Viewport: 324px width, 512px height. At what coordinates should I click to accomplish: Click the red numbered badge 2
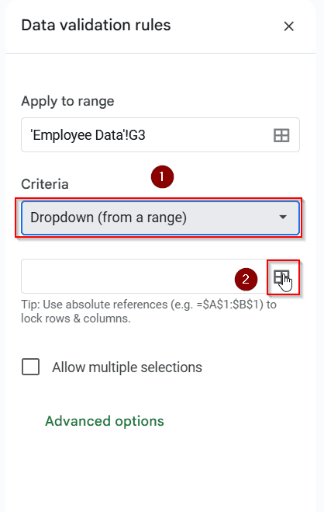pos(246,279)
